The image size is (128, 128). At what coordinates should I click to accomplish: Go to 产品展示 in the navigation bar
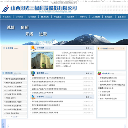(x=58, y=17)
